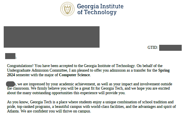186x113 pixels.
Task: Click the bold '2024' text
Action: coord(11,75)
